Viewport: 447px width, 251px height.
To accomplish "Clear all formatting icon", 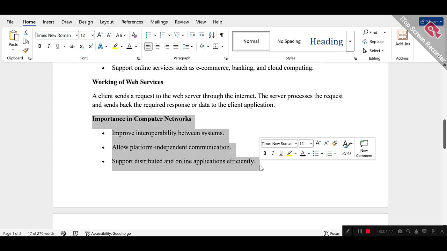I will point(134,35).
